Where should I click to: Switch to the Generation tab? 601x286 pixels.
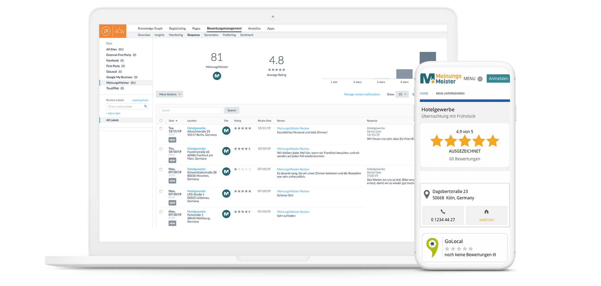pos(211,35)
